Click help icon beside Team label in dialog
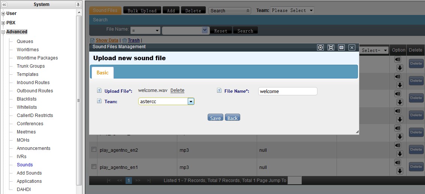425x194 pixels. tap(99, 101)
